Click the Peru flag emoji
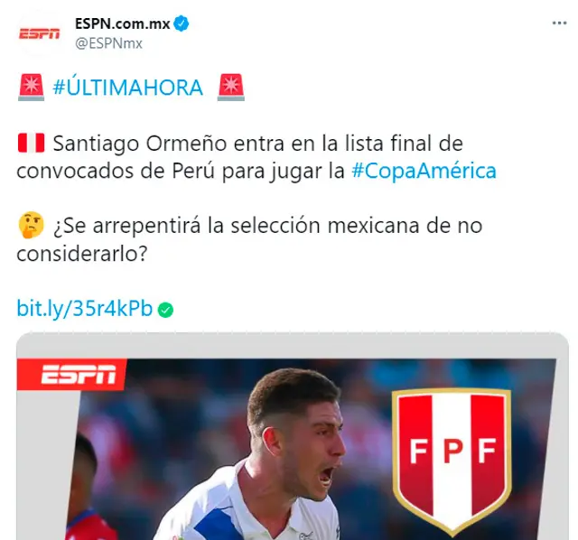The height and width of the screenshot is (540, 578). coord(32,143)
